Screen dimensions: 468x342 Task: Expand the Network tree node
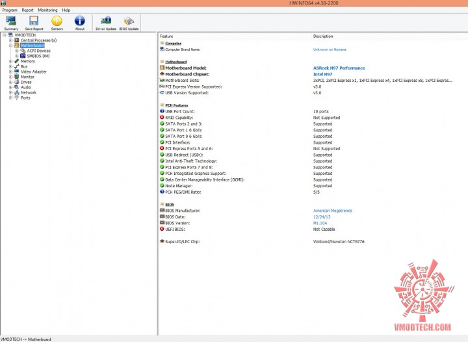(11, 92)
